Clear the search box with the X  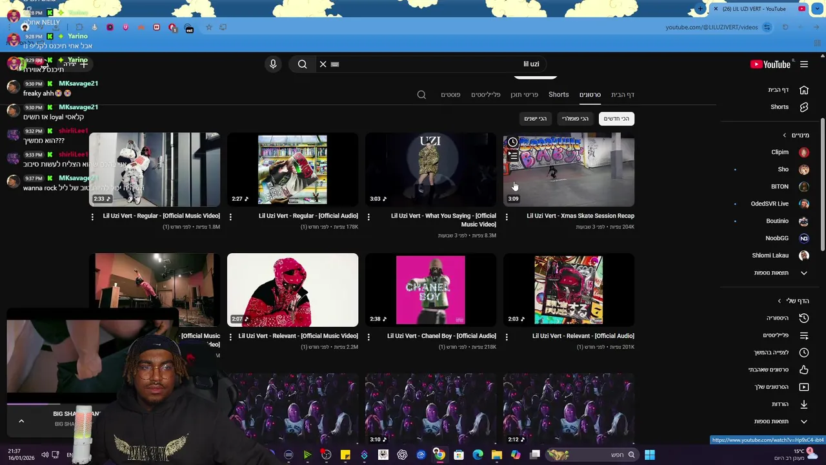coord(323,64)
